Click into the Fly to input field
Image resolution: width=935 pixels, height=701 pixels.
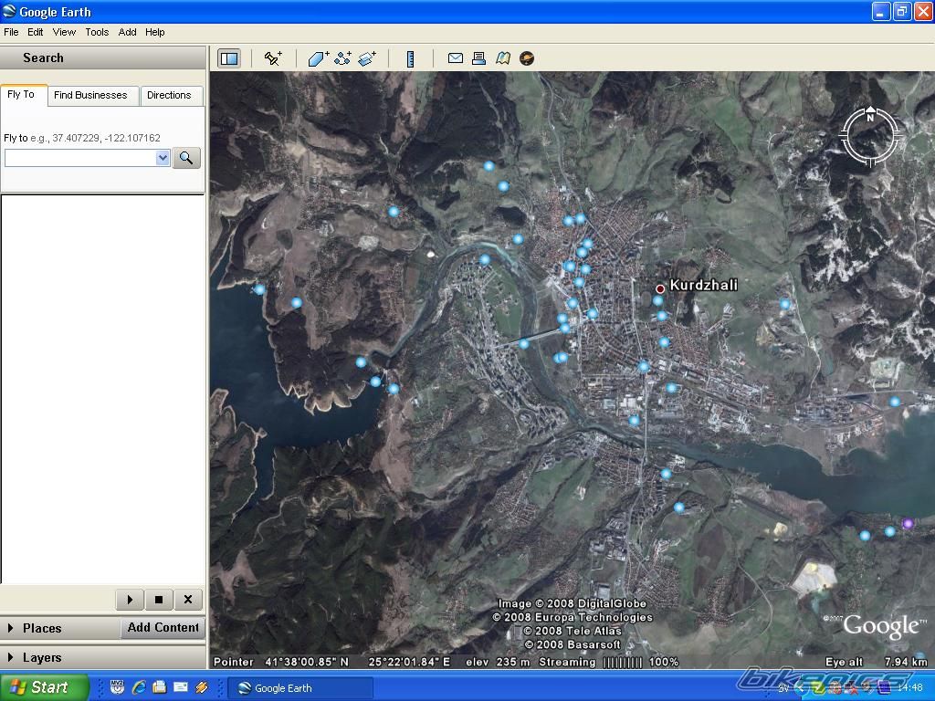[x=80, y=158]
